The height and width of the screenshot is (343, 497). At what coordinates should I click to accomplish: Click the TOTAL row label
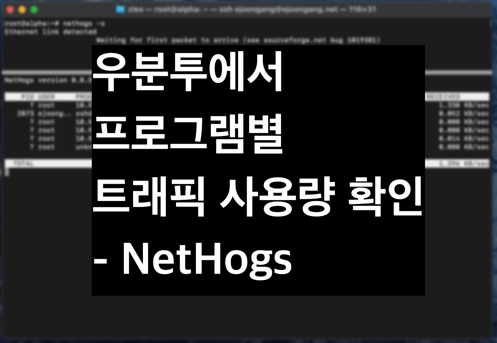coord(23,163)
